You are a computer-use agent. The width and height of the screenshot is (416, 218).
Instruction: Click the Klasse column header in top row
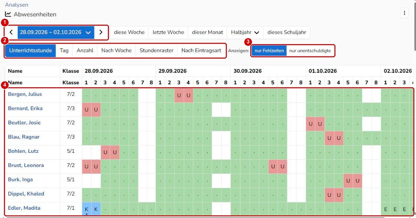click(71, 71)
